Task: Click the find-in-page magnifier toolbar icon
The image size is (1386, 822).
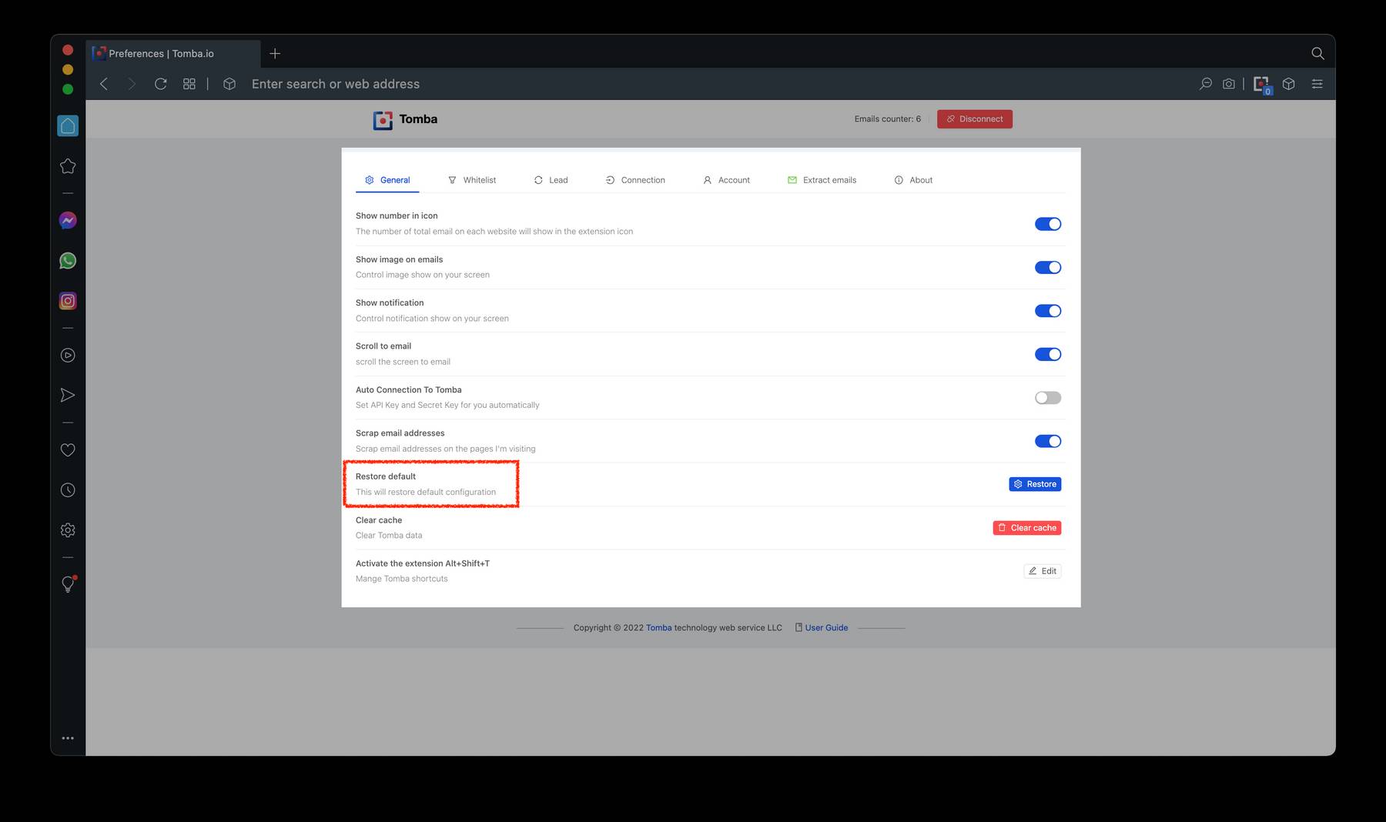Action: point(1206,84)
